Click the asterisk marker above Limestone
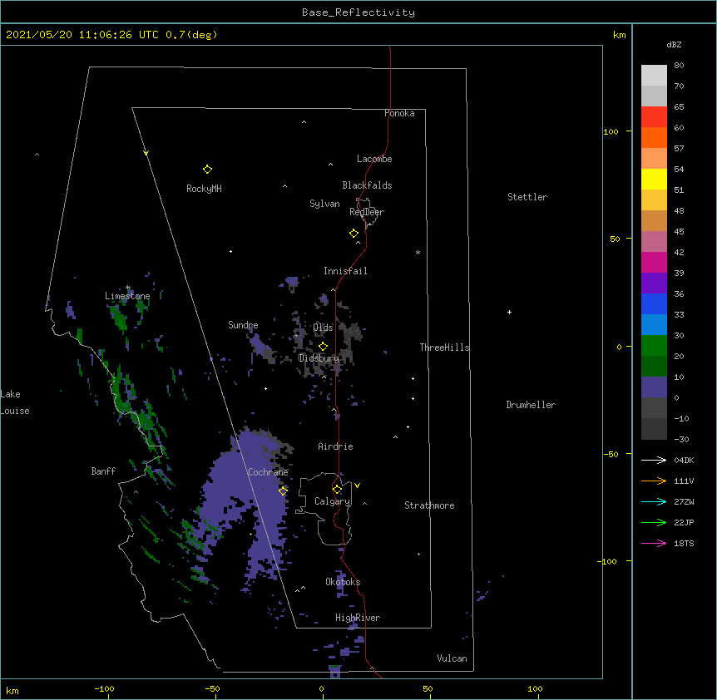 click(x=128, y=288)
